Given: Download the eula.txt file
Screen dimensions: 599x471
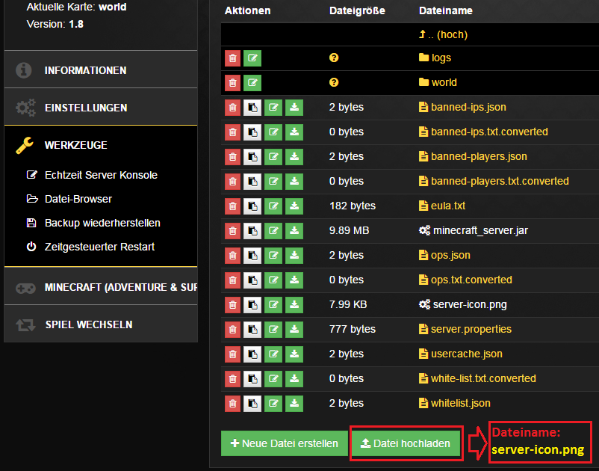Looking at the screenshot, I should tap(294, 206).
